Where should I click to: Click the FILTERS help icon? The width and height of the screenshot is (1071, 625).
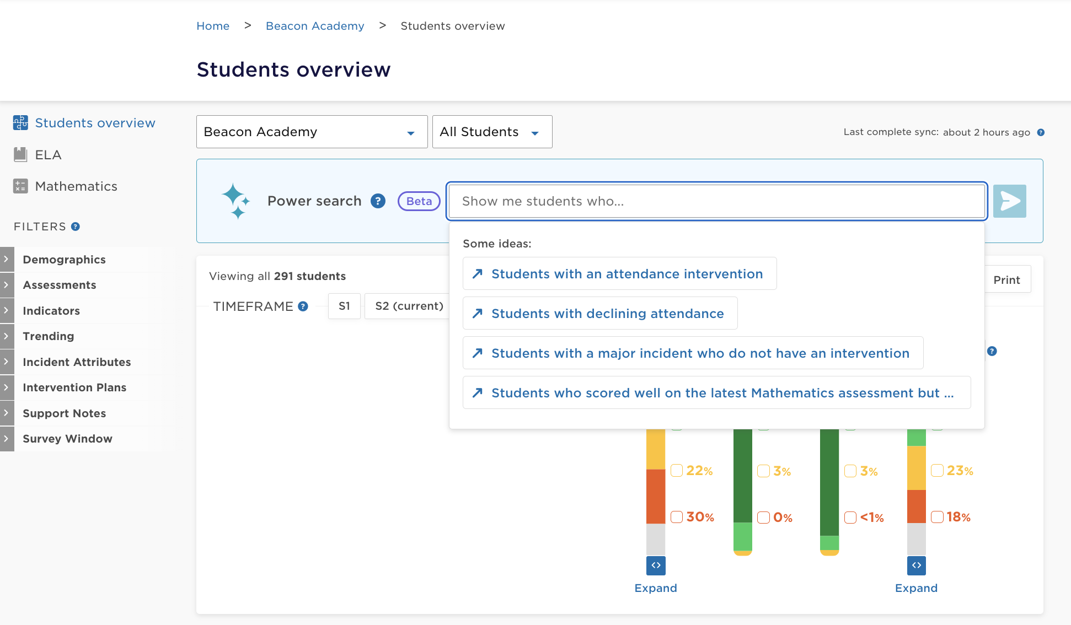click(x=76, y=227)
